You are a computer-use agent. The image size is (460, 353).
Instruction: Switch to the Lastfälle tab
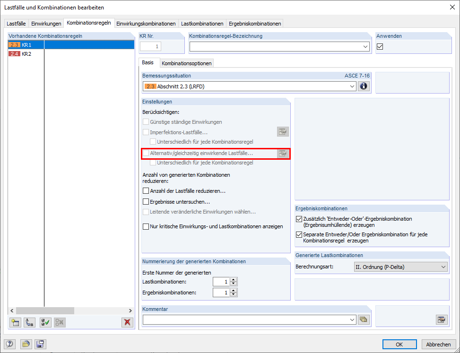click(16, 24)
